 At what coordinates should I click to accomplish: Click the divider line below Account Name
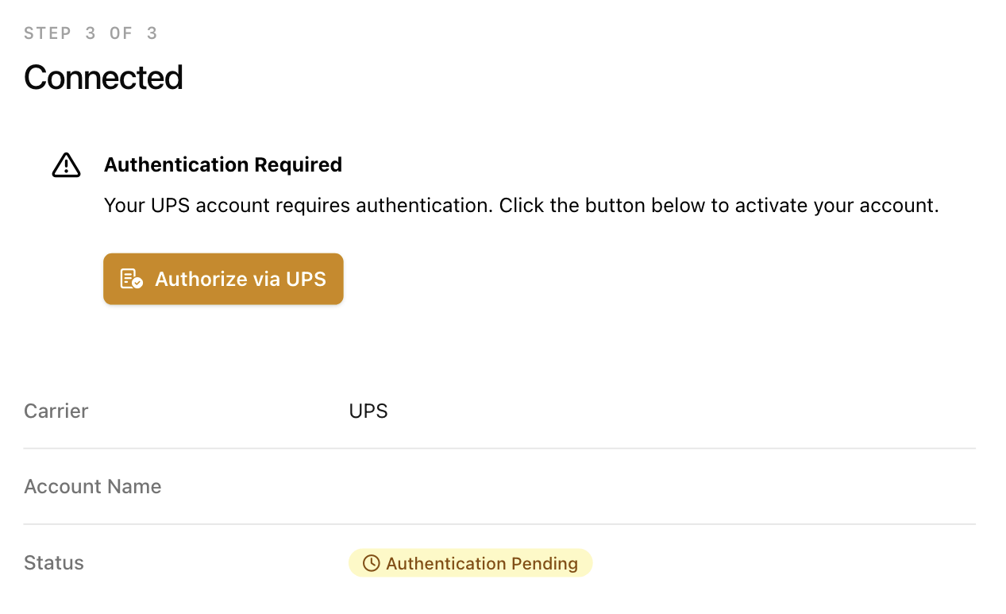point(499,524)
